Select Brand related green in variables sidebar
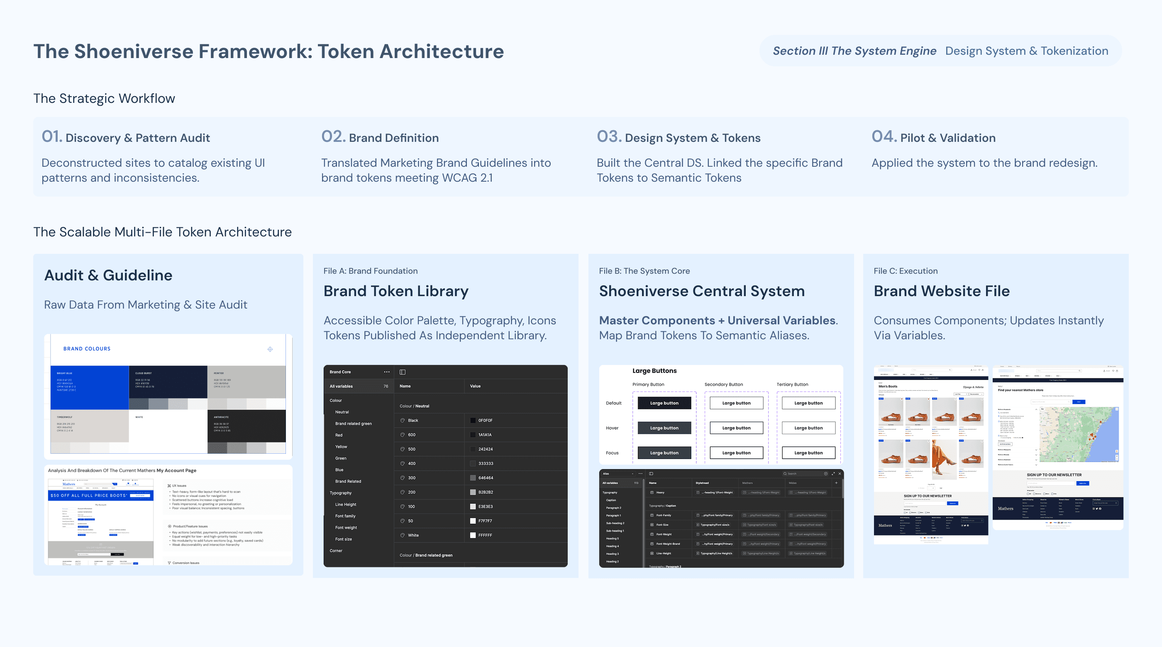 click(353, 423)
